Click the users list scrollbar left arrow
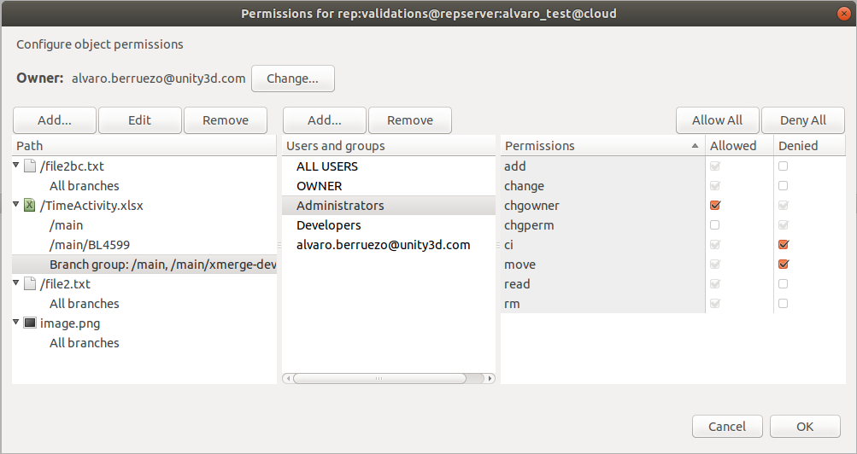The image size is (857, 454). 287,378
